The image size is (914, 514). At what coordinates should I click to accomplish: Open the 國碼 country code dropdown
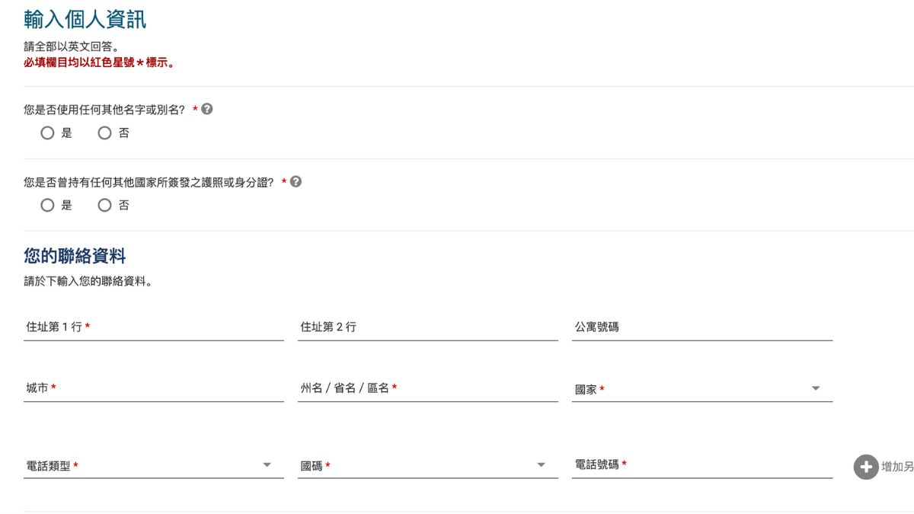pos(428,465)
